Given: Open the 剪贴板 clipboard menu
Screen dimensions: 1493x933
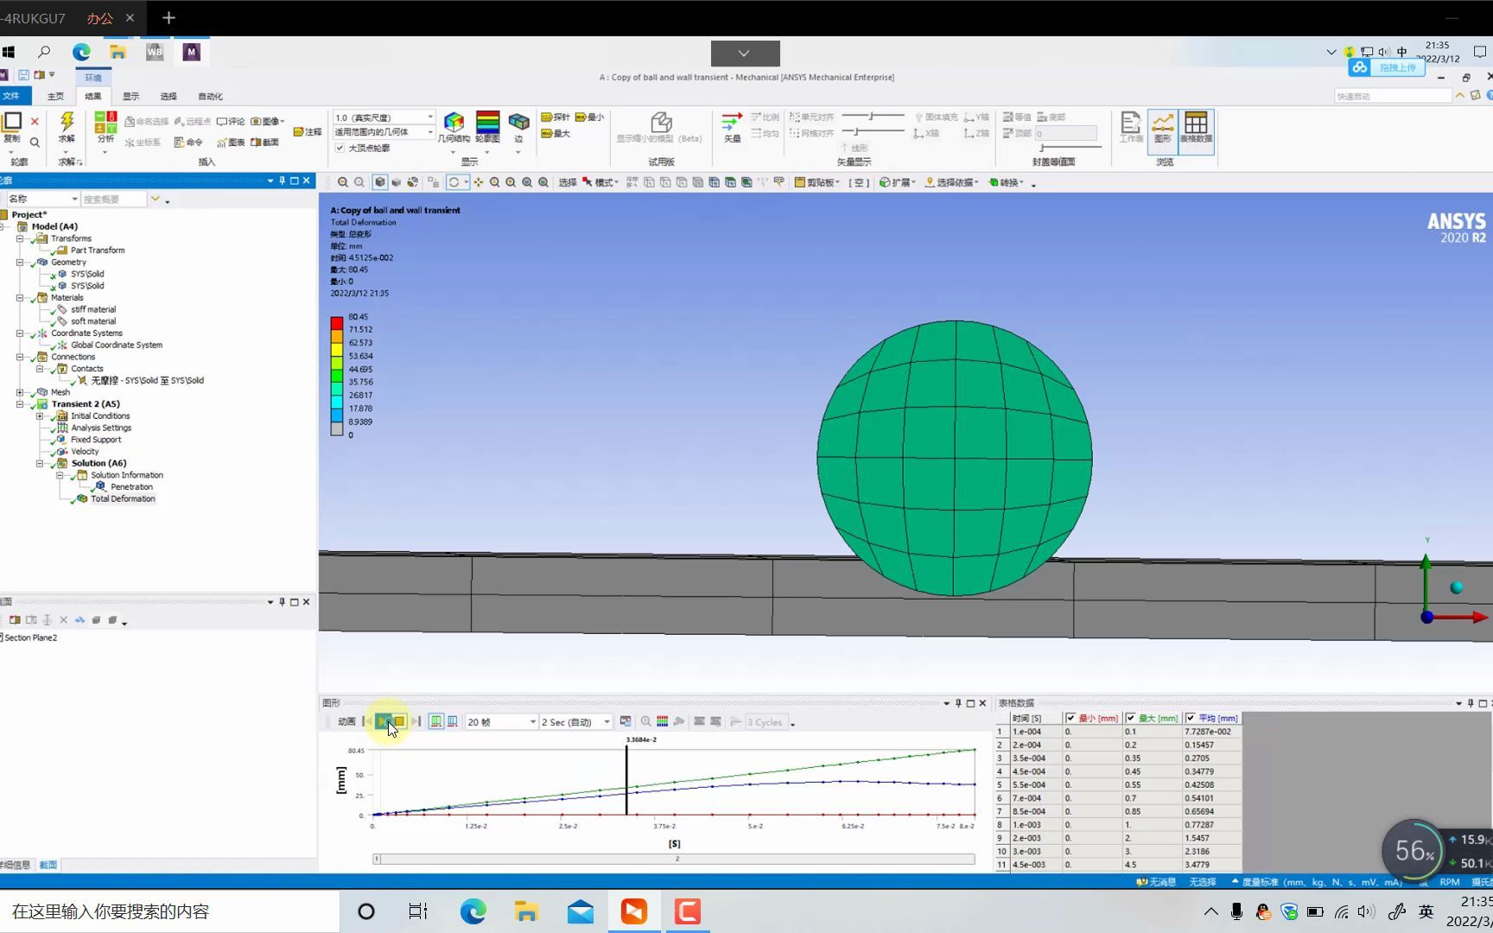Looking at the screenshot, I should coord(816,182).
